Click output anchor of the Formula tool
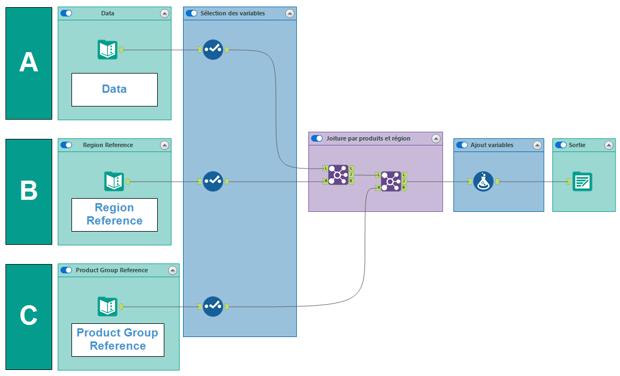The width and height of the screenshot is (620, 376). pyautogui.click(x=497, y=181)
